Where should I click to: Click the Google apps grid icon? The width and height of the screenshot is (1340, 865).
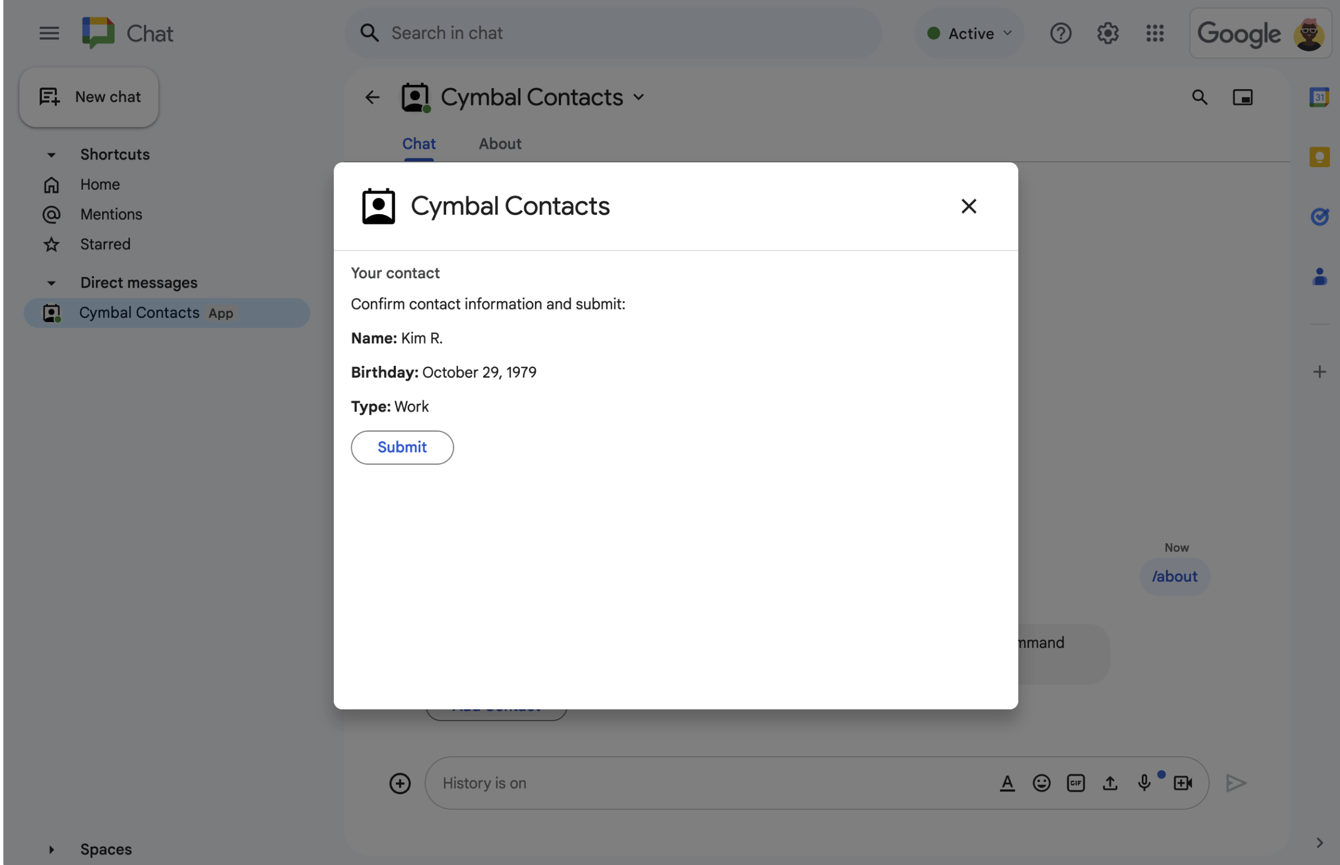point(1155,33)
